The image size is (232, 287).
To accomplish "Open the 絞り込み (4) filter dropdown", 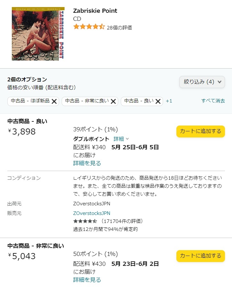I will [202, 82].
